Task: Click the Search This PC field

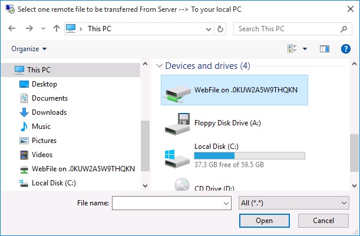Action: click(x=286, y=29)
